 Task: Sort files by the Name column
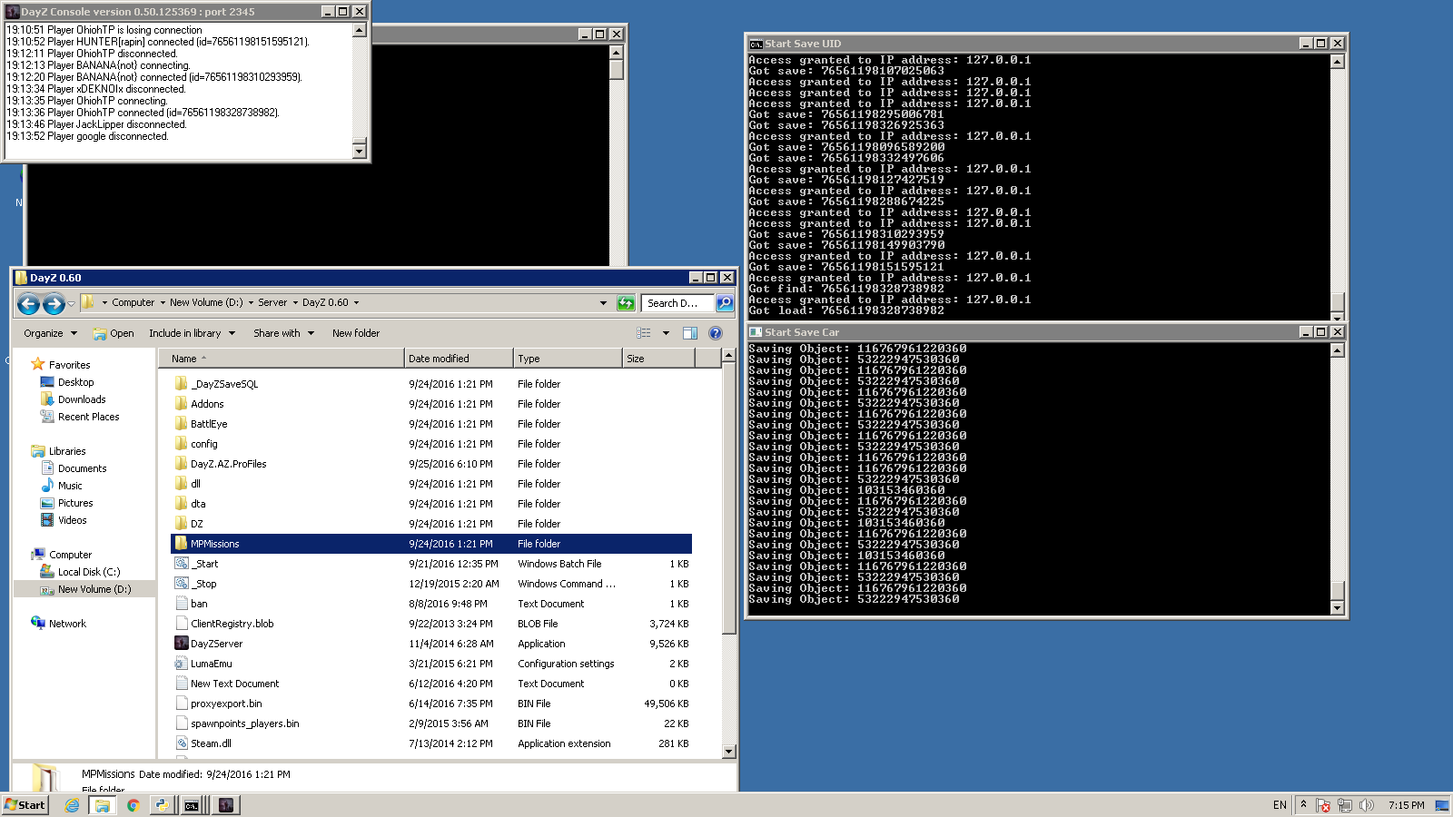pos(281,359)
